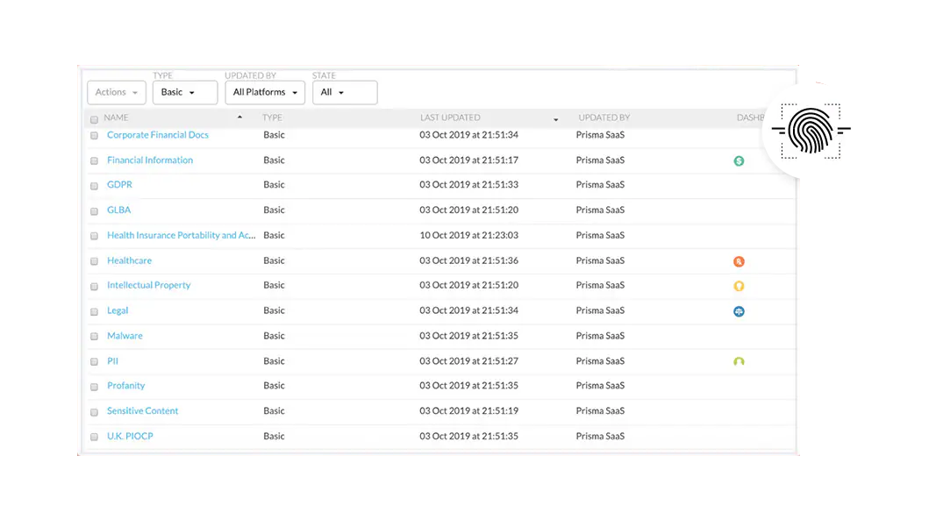This screenshot has width=936, height=520.
Task: Tick the checkbox next to GDPR
Action: [94, 186]
